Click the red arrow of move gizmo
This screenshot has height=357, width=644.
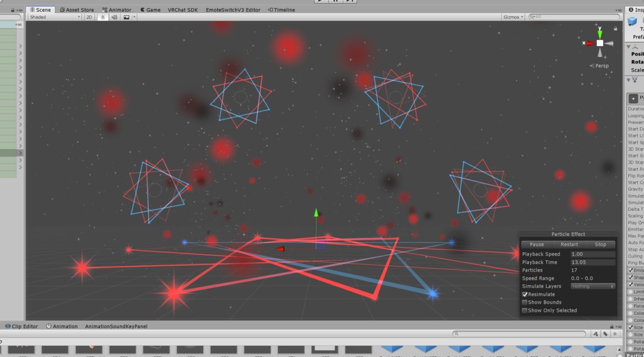[x=280, y=249]
